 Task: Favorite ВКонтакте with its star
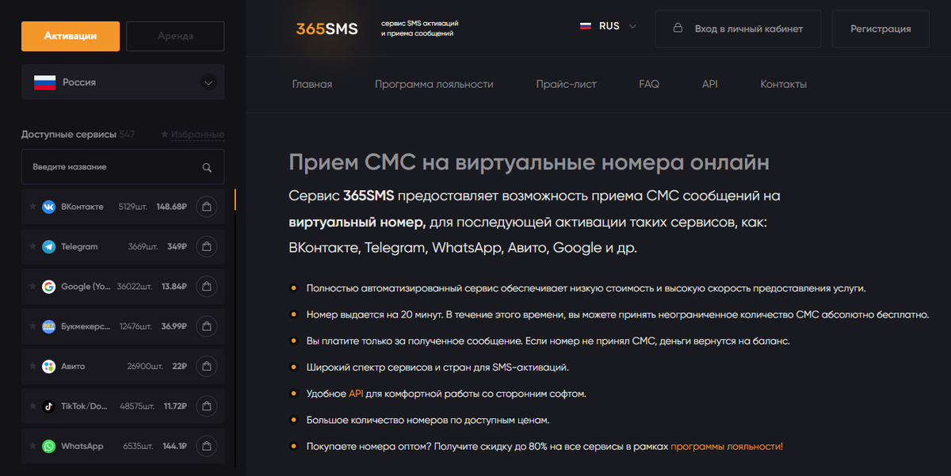pos(32,207)
